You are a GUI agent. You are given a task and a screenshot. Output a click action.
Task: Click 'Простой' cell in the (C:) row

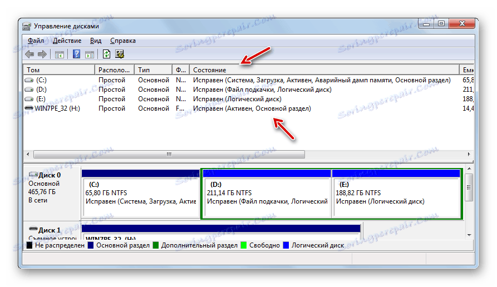pos(112,80)
